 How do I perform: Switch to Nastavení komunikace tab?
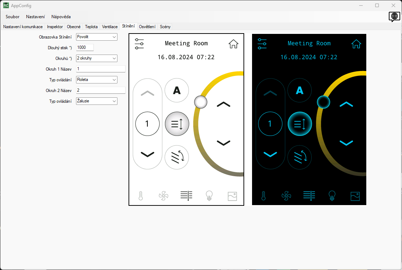tap(23, 27)
